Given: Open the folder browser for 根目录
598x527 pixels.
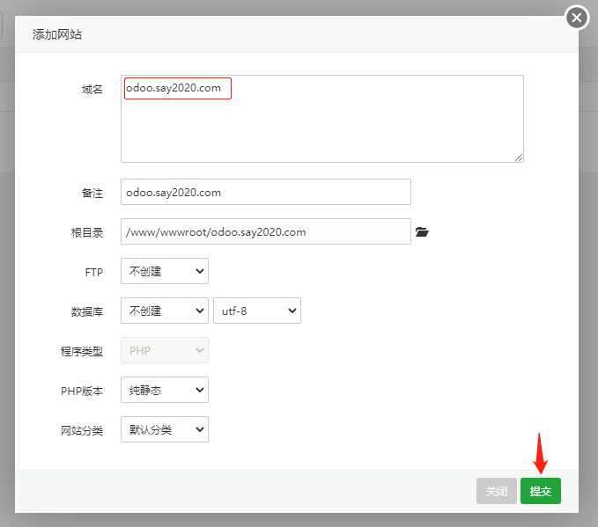Looking at the screenshot, I should (422, 231).
